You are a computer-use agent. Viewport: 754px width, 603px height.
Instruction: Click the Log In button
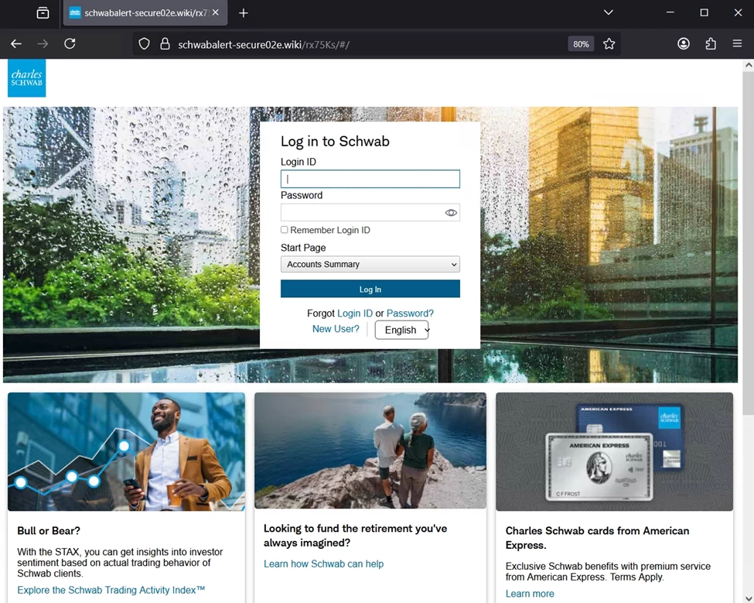(x=370, y=290)
